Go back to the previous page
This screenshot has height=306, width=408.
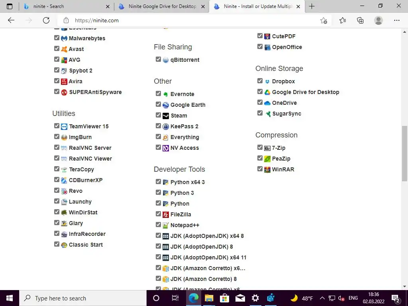11,20
